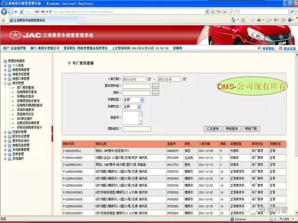
Task: Click the compatibility view icon beside the address bar
Action: 213,12
